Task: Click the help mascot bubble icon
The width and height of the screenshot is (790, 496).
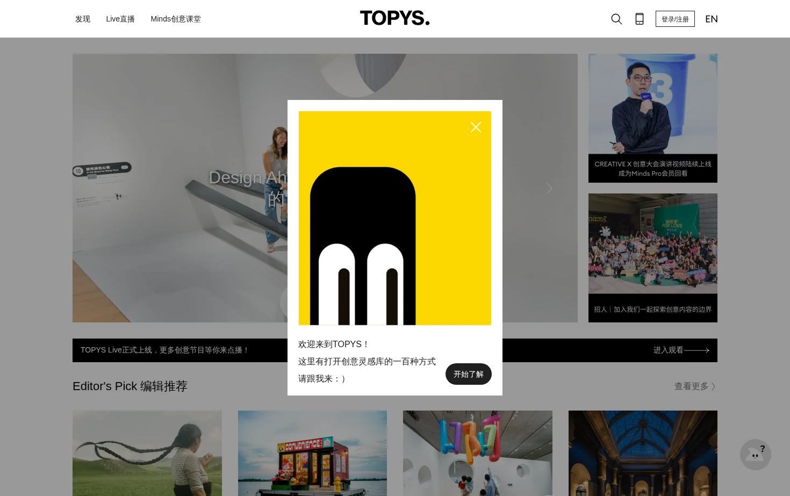Action: (756, 455)
